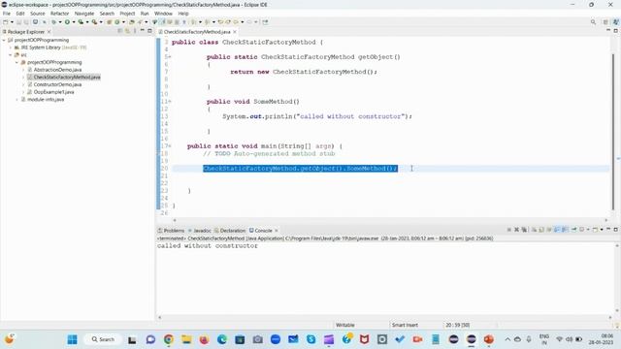Click the Writable status bar field
Screen dimensions: 621x349
[345, 325]
